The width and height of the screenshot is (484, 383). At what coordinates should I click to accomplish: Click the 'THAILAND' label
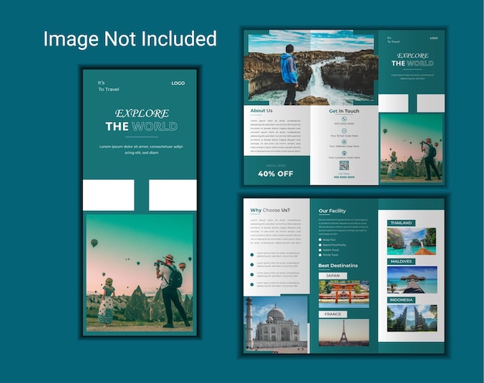pos(401,223)
